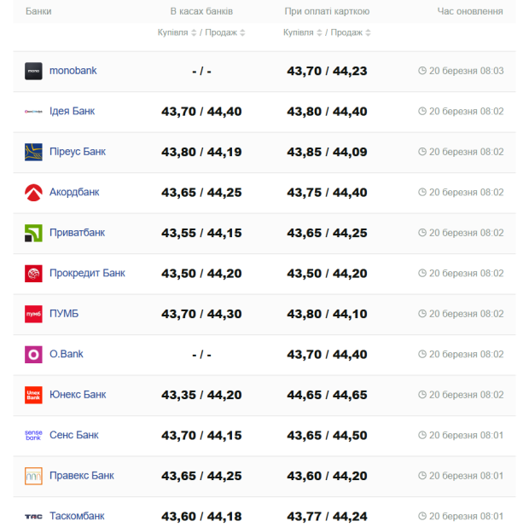The image size is (529, 527).
Task: Open the Таскомбанк link
Action: (x=77, y=516)
